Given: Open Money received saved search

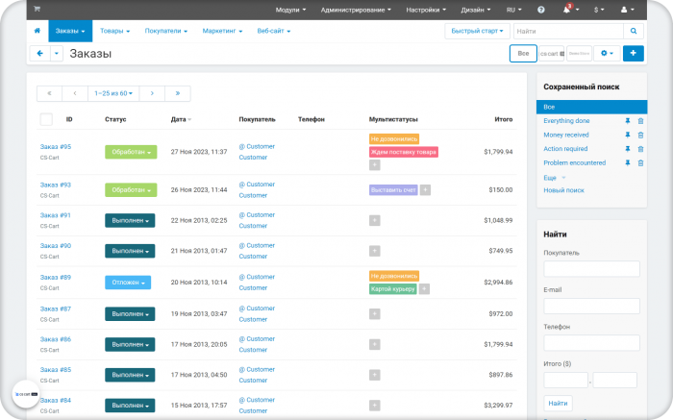Looking at the screenshot, I should tap(565, 135).
